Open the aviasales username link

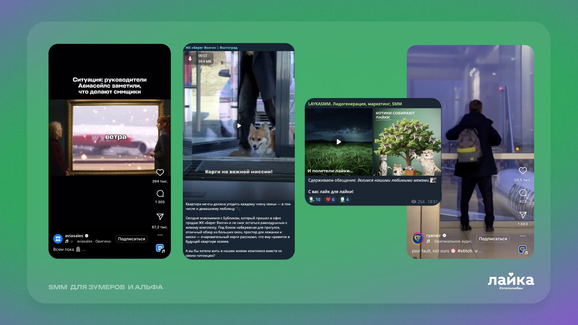click(74, 236)
